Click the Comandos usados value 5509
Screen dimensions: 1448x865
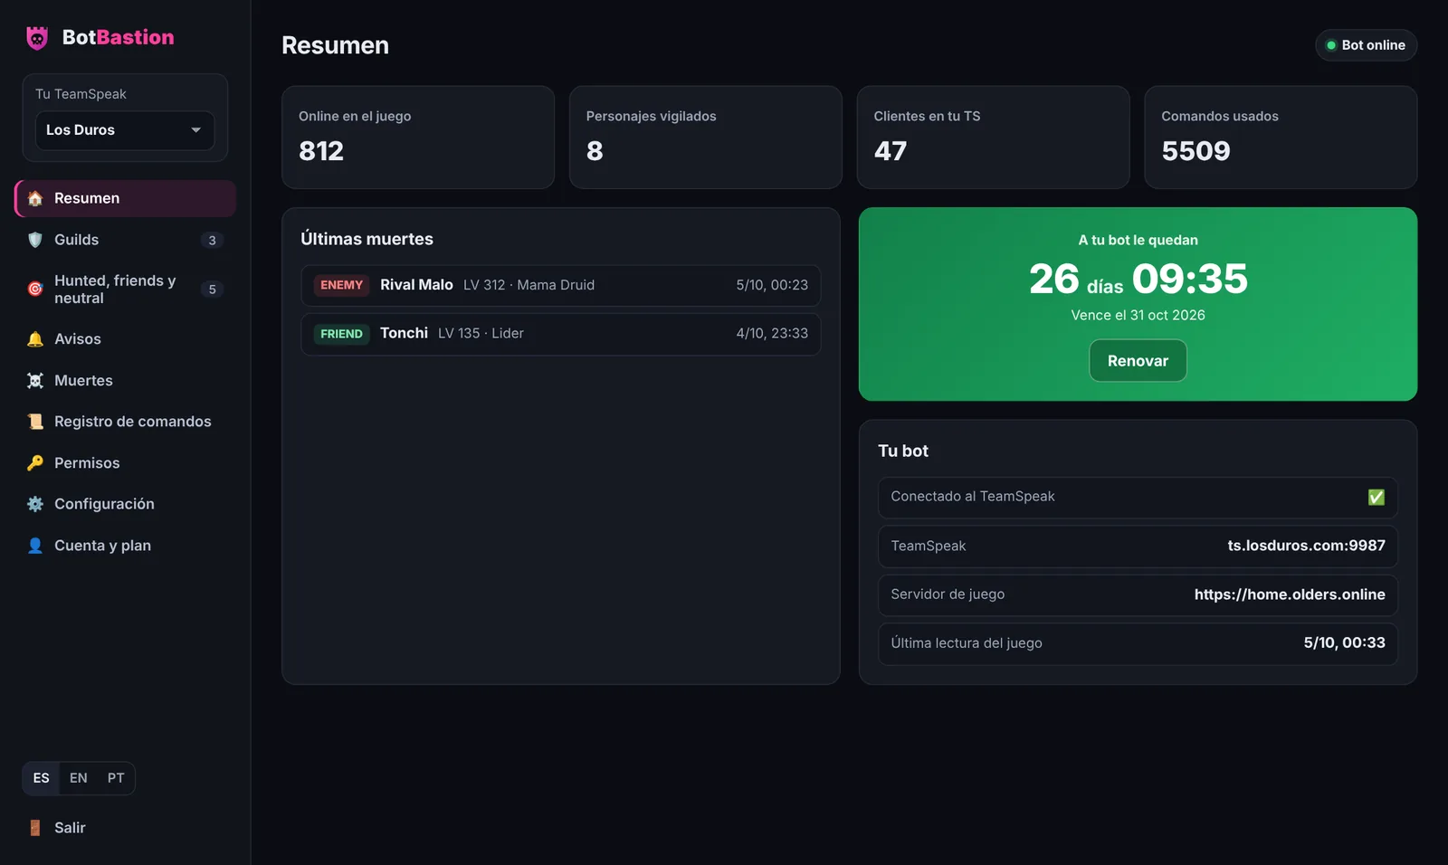coord(1196,151)
